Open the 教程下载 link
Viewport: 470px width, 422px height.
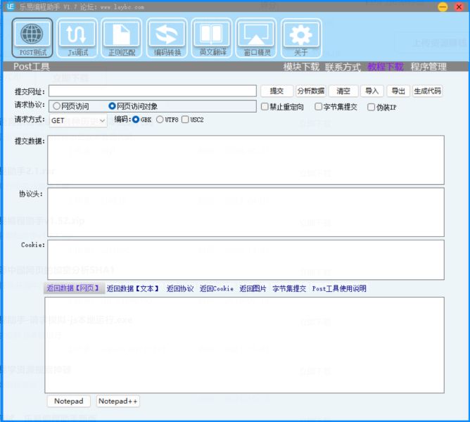pyautogui.click(x=386, y=67)
